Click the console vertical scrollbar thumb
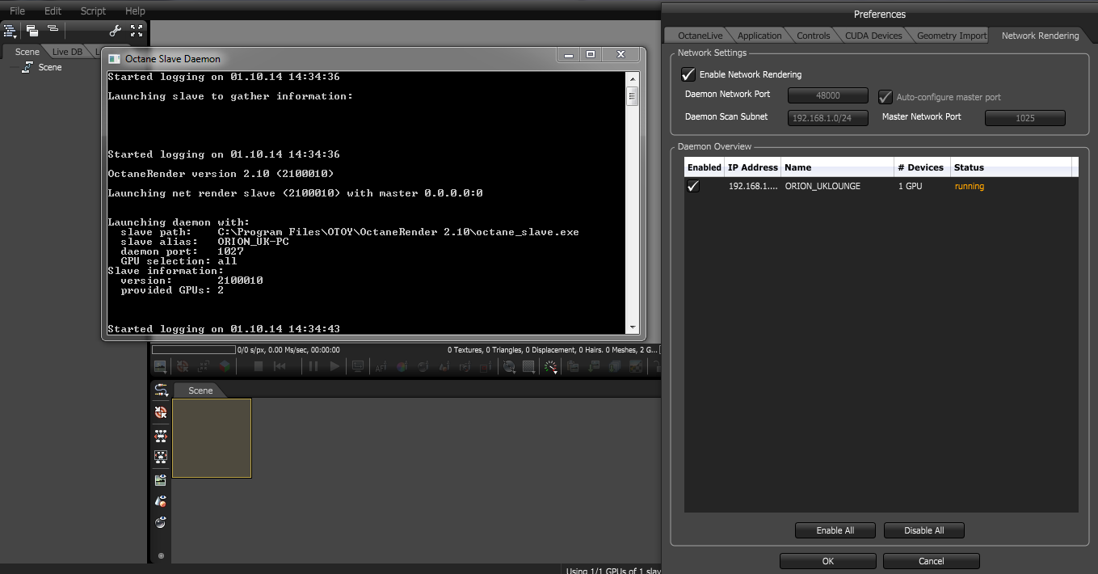 633,97
